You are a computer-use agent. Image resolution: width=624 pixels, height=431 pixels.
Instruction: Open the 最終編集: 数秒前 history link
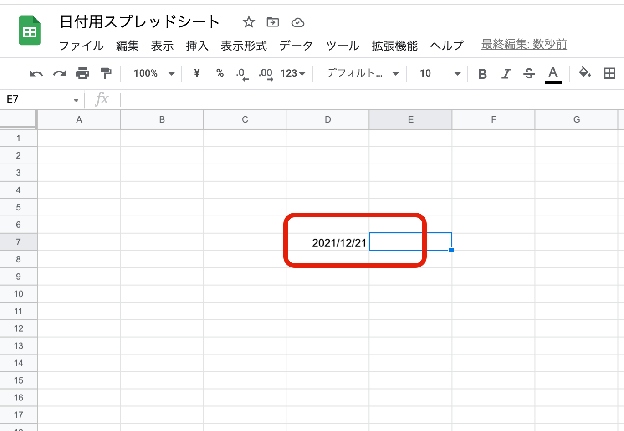coord(524,44)
